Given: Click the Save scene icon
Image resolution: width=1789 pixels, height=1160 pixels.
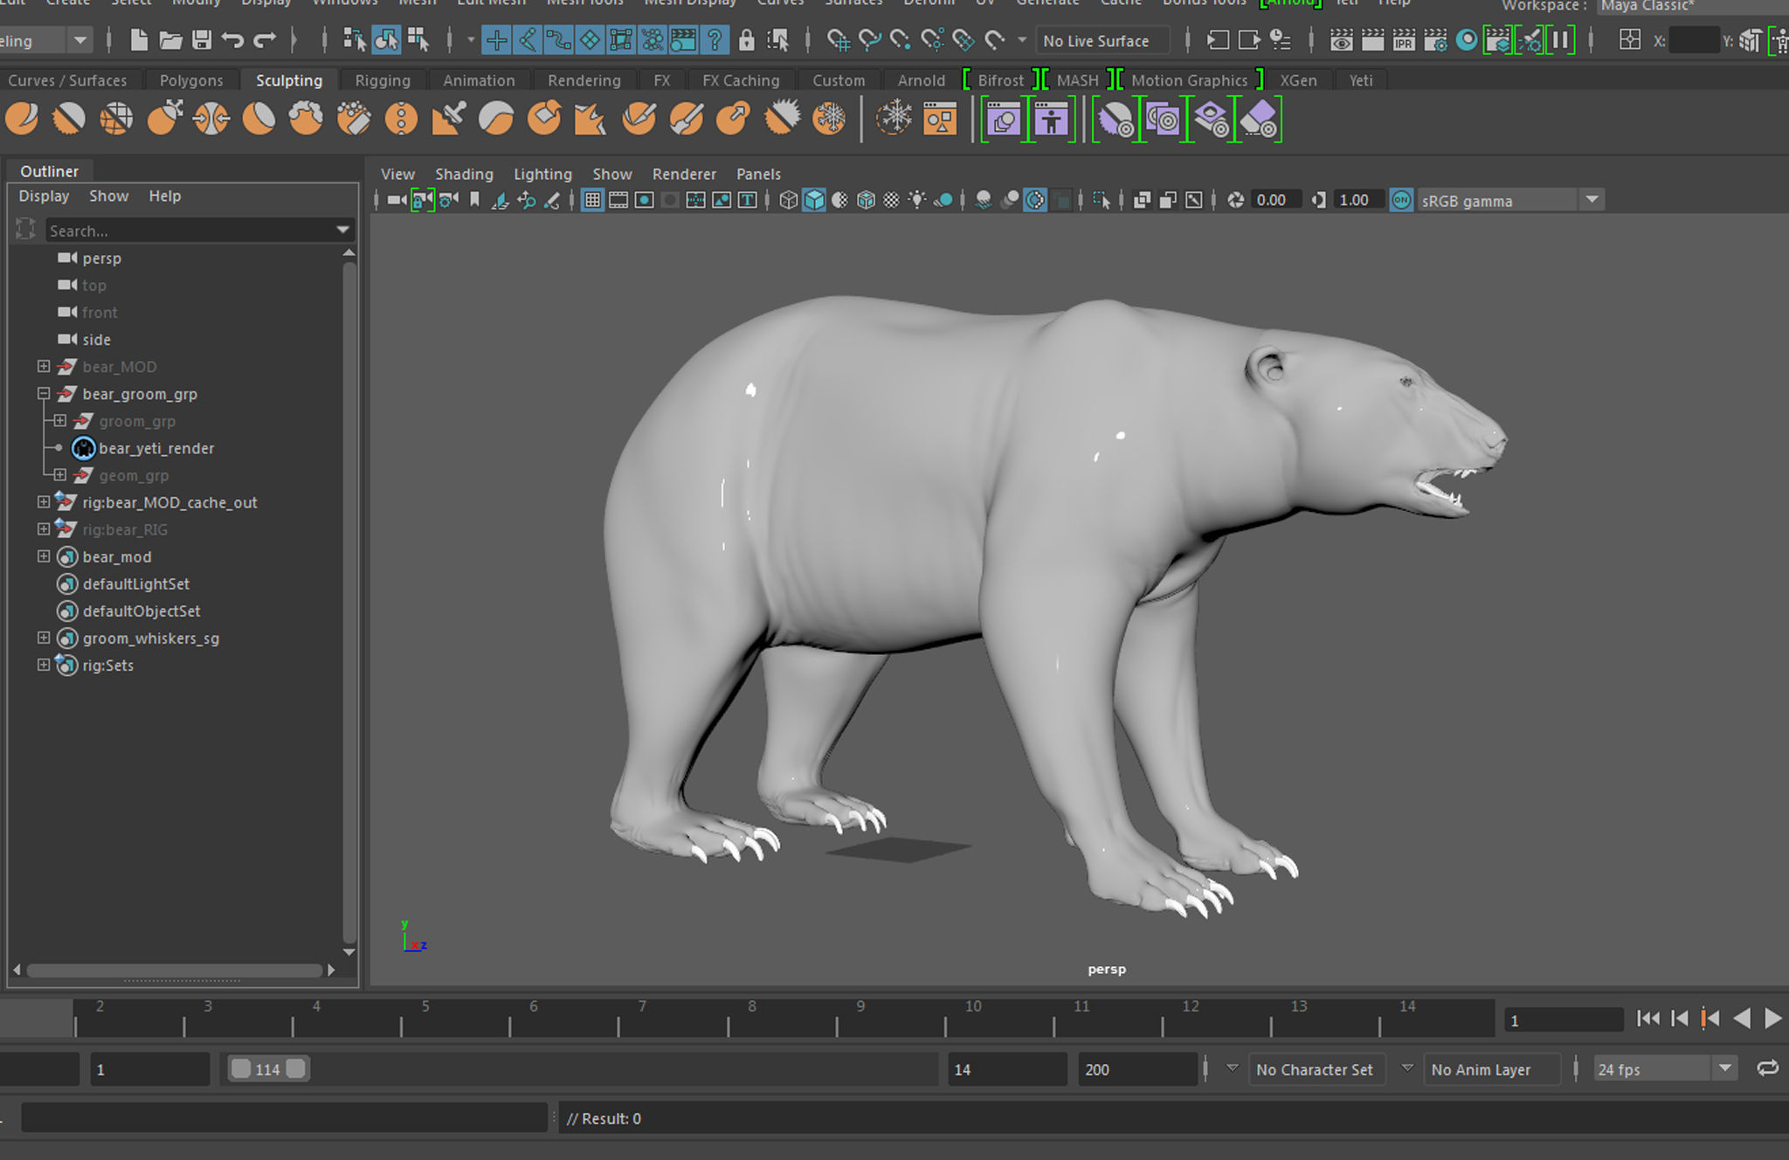Looking at the screenshot, I should point(202,39).
